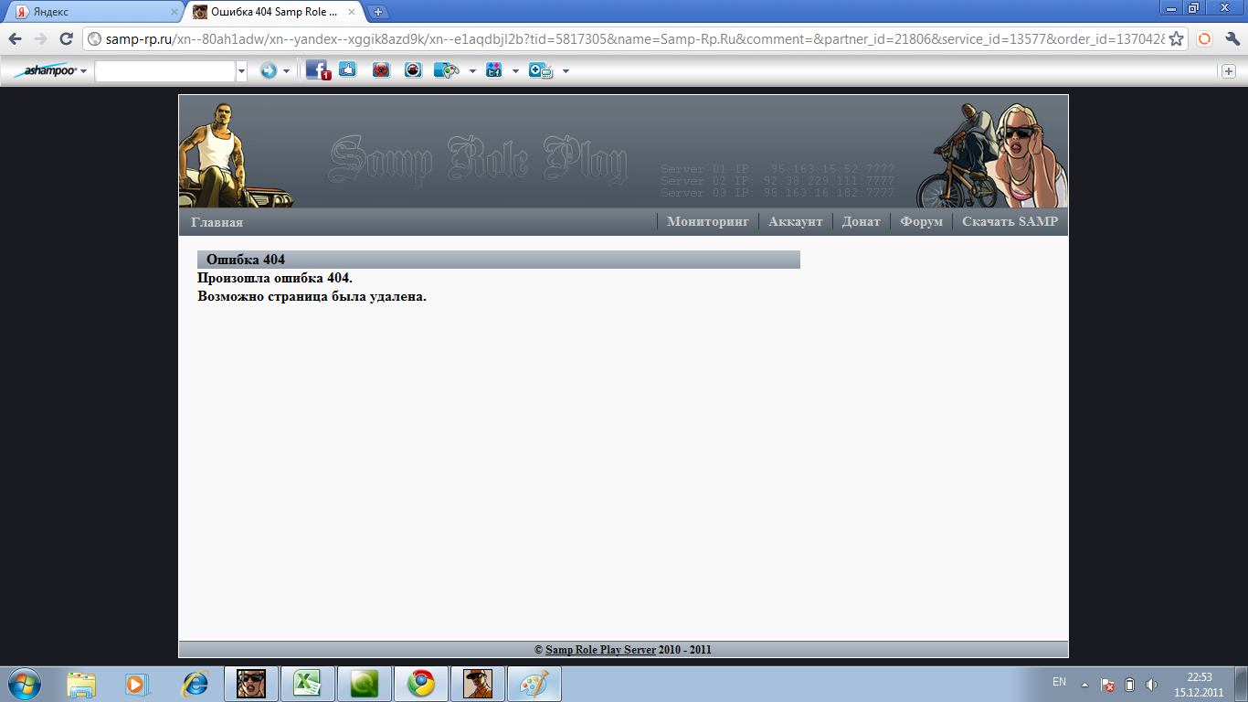Click the text Возможно страница была удалена.
The height and width of the screenshot is (702, 1248).
(312, 296)
